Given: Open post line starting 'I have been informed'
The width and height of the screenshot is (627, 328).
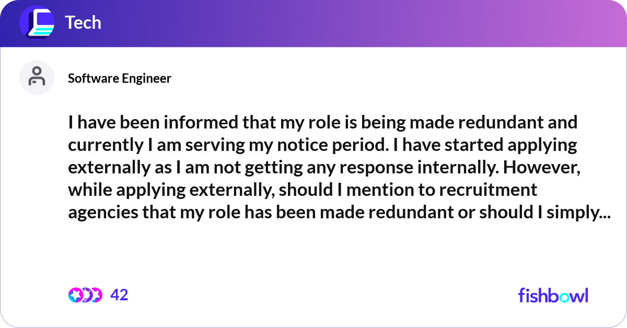Looking at the screenshot, I should 322,123.
